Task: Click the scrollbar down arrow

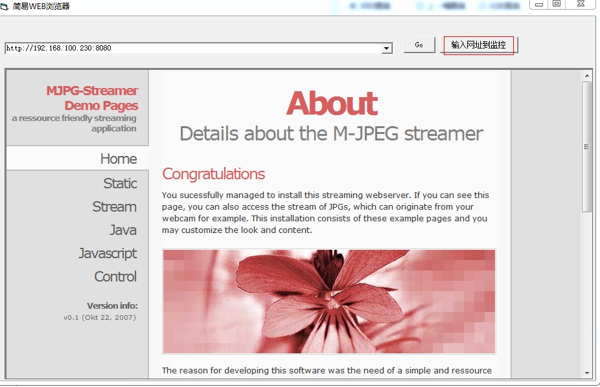Action: pos(587,373)
